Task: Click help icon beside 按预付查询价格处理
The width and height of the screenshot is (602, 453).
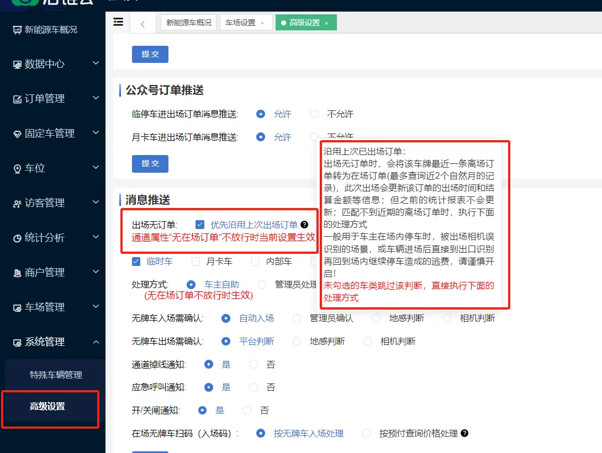Action: (x=464, y=433)
